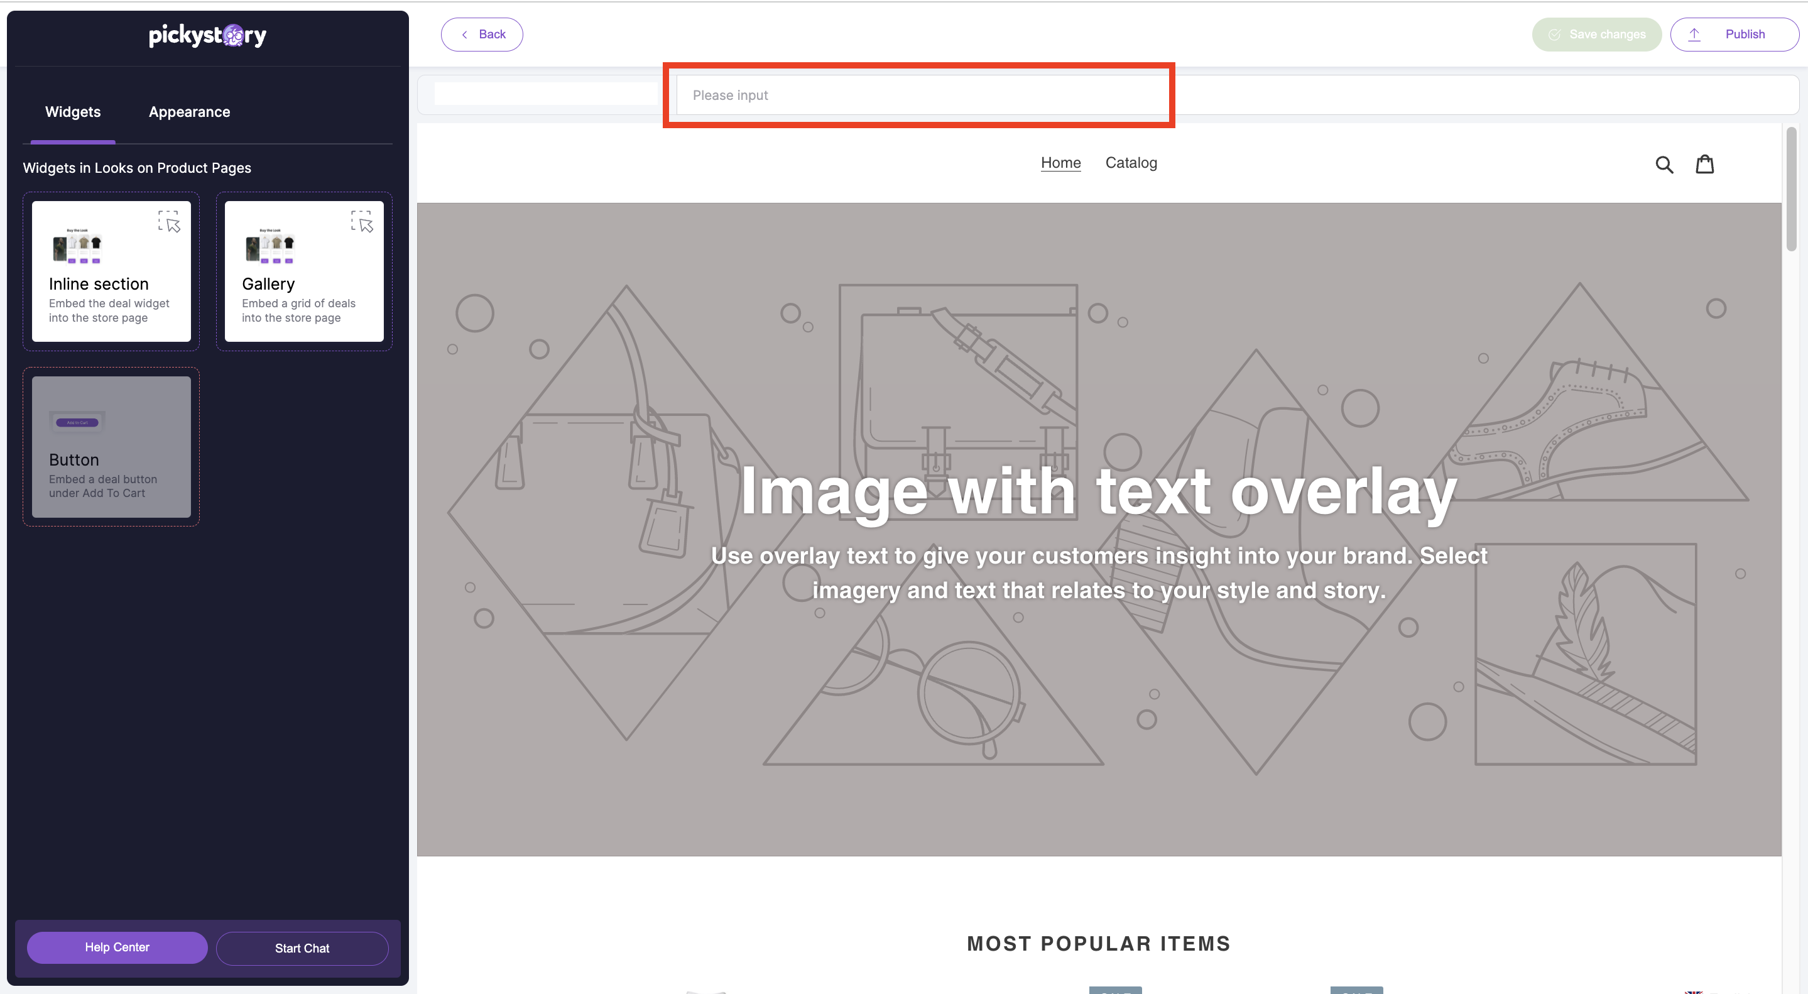Click the underlined Home link
Viewport: 1808px width, 994px height.
(1060, 162)
